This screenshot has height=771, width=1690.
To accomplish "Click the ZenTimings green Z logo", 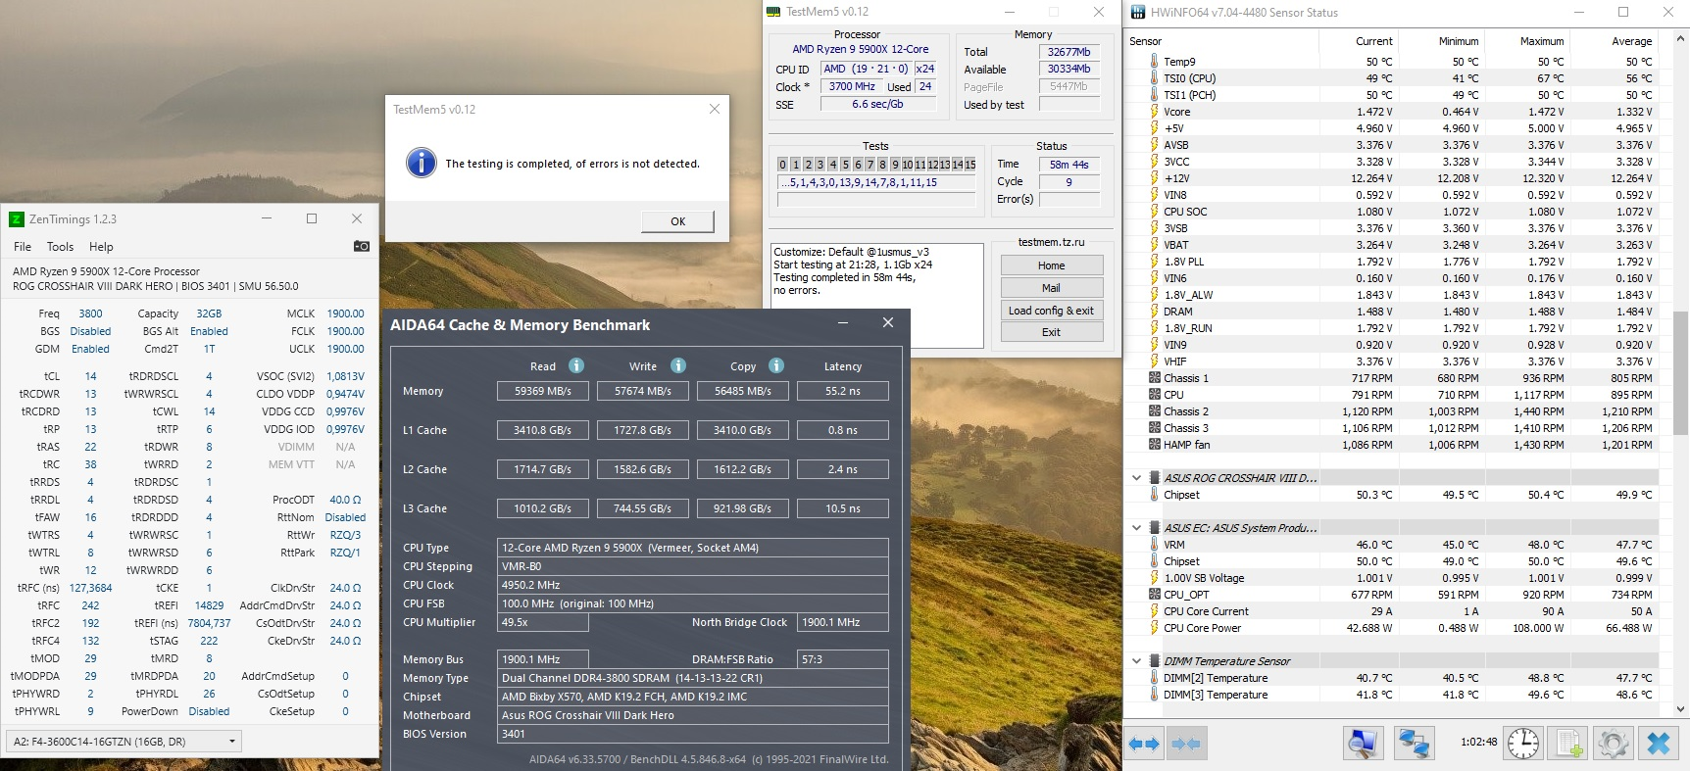I will 17,219.
